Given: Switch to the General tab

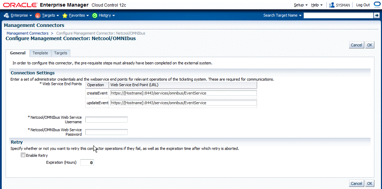Looking at the screenshot, I should click(x=18, y=53).
